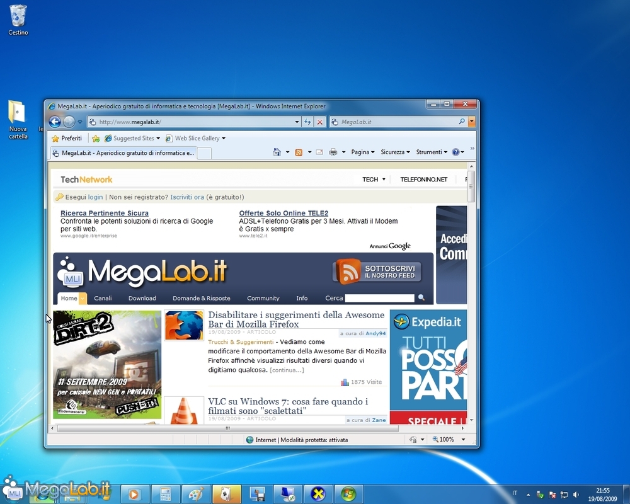Open the TECH network dropdown

374,180
